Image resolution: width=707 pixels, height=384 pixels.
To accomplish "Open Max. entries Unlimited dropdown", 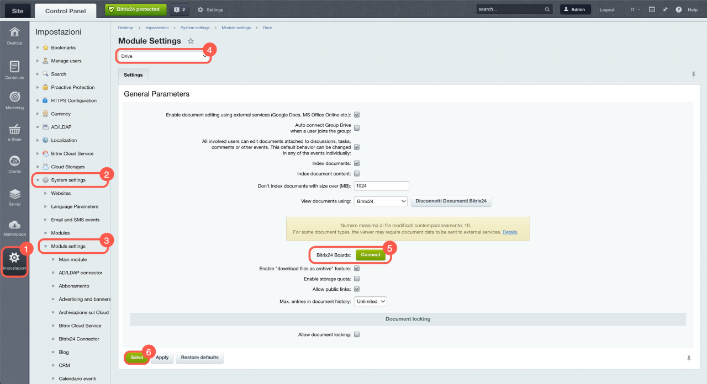I will 371,301.
